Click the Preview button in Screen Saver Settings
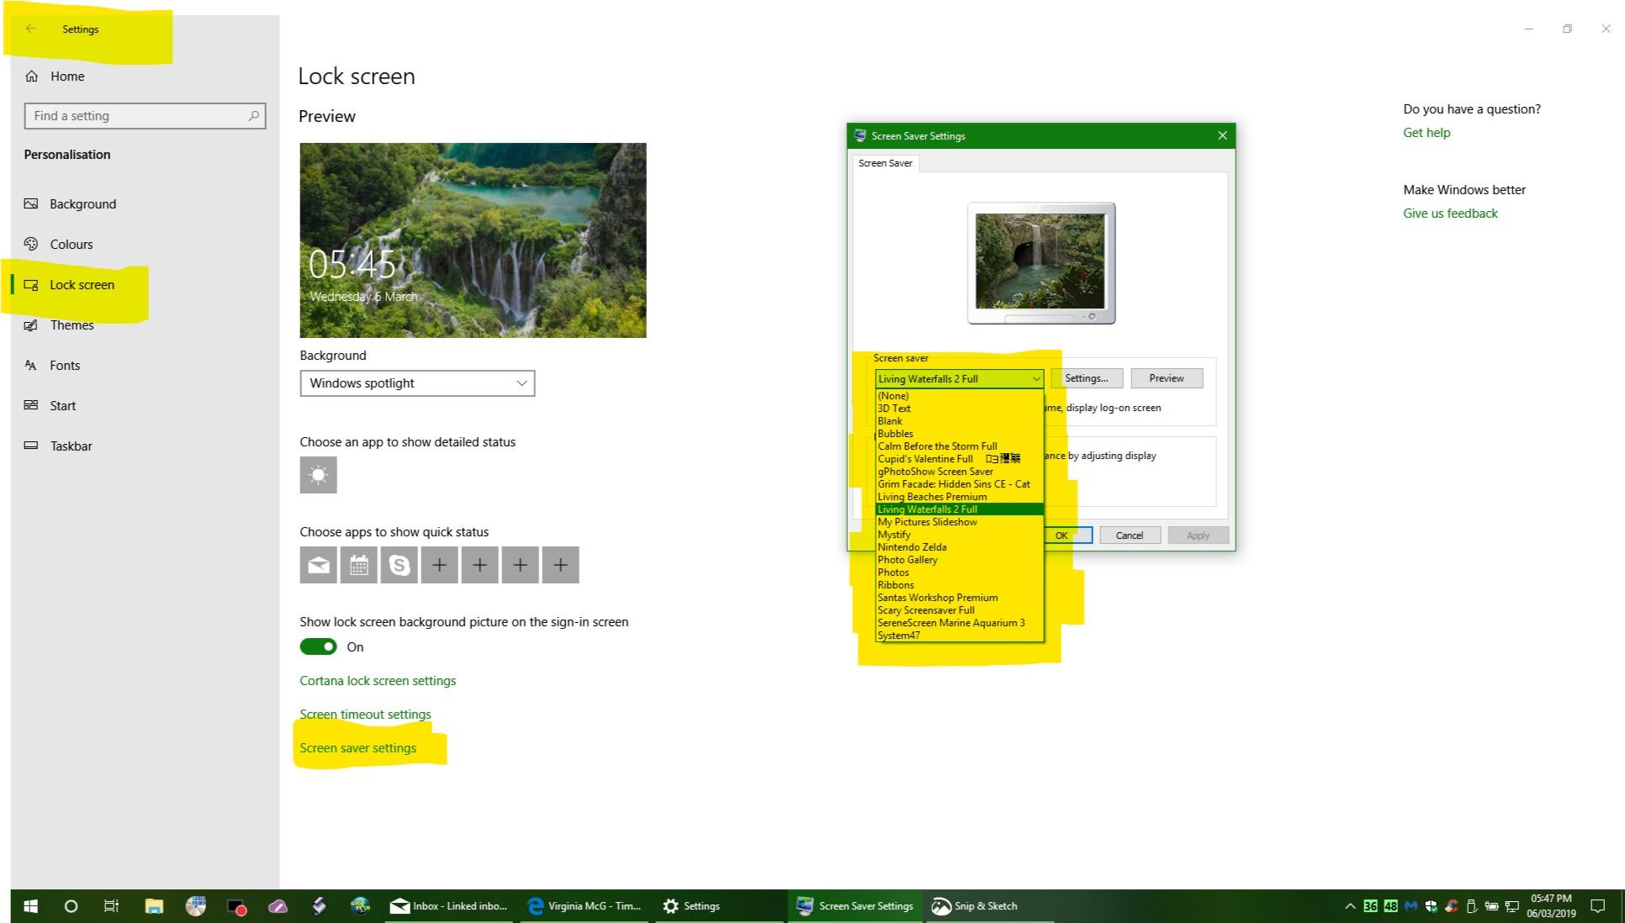The width and height of the screenshot is (1625, 923). point(1166,378)
